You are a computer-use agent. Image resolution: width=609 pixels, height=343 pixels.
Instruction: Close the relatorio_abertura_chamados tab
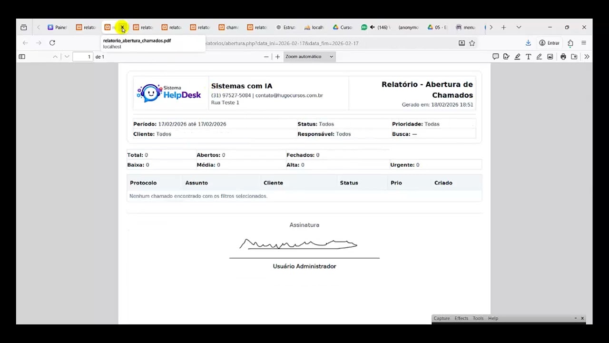click(122, 28)
